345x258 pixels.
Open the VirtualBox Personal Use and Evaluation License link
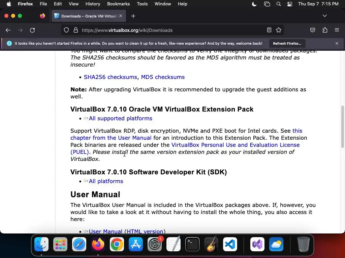(x=236, y=145)
